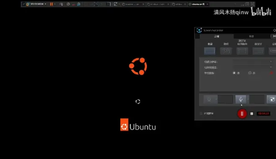The image size is (276, 159).
Task: Click the webcam preview box
Action: (x=225, y=99)
